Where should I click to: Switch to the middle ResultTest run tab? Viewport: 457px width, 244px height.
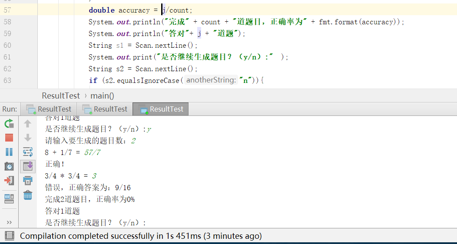[105, 109]
